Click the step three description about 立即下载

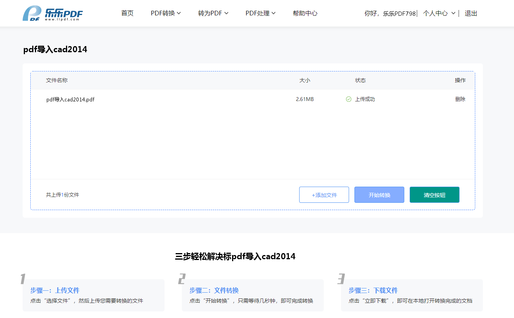click(x=410, y=301)
